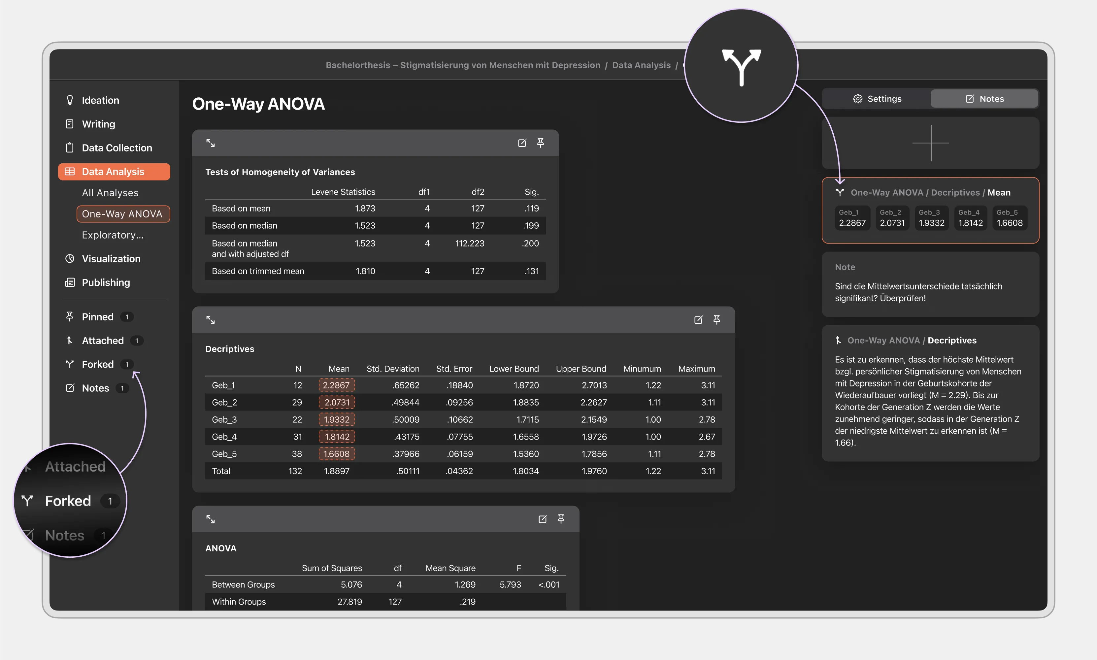1097x660 pixels.
Task: Pin the Decriptives table card
Action: (716, 320)
